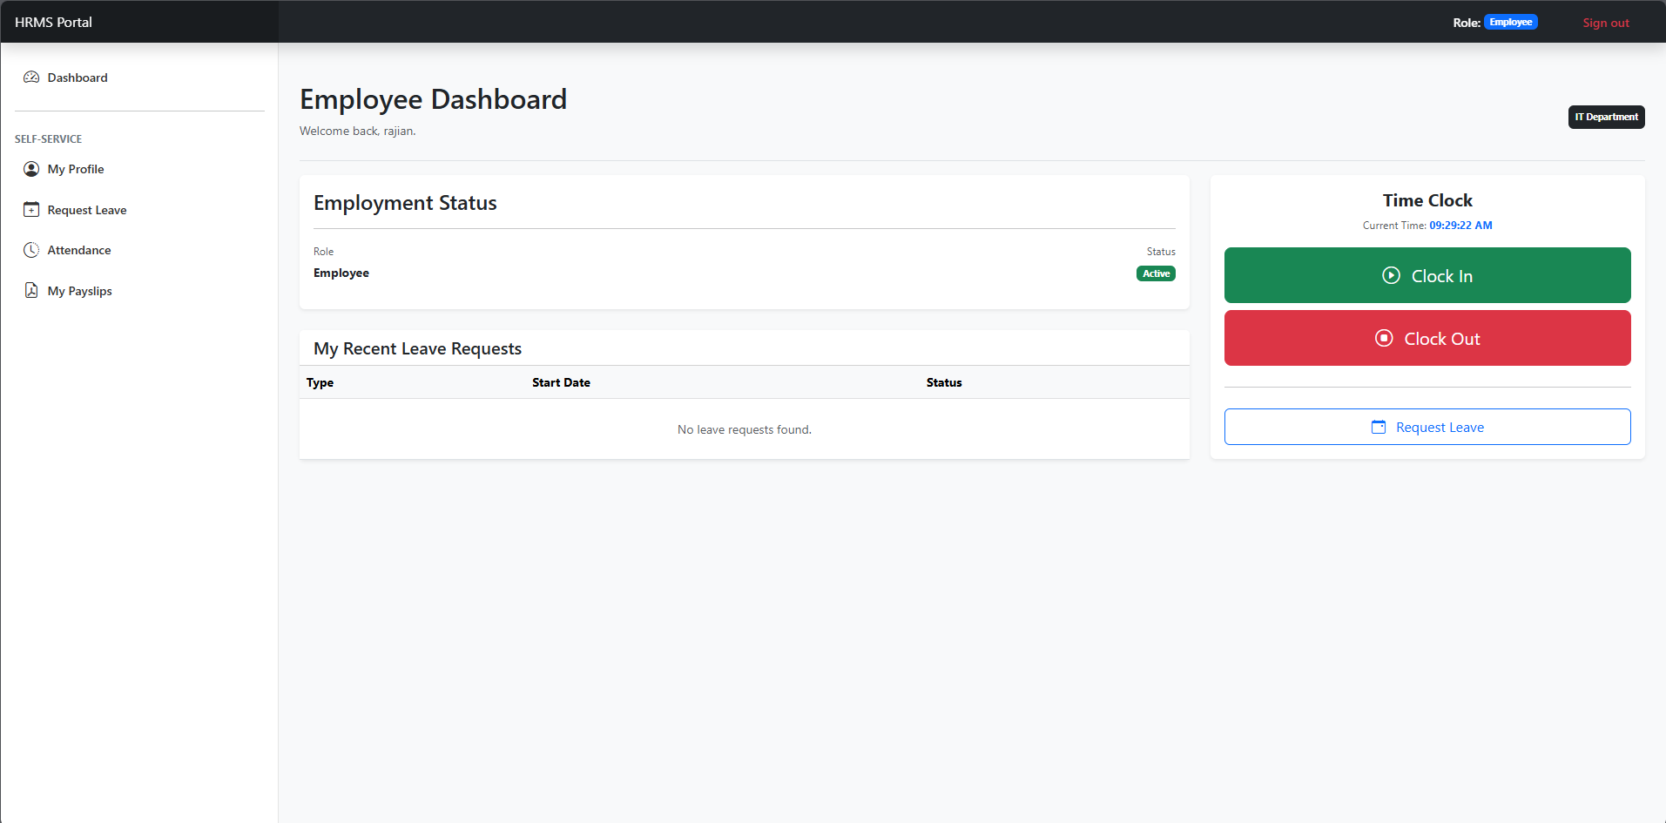Click the Employee role badge in the header
The image size is (1666, 823).
[x=1510, y=22]
